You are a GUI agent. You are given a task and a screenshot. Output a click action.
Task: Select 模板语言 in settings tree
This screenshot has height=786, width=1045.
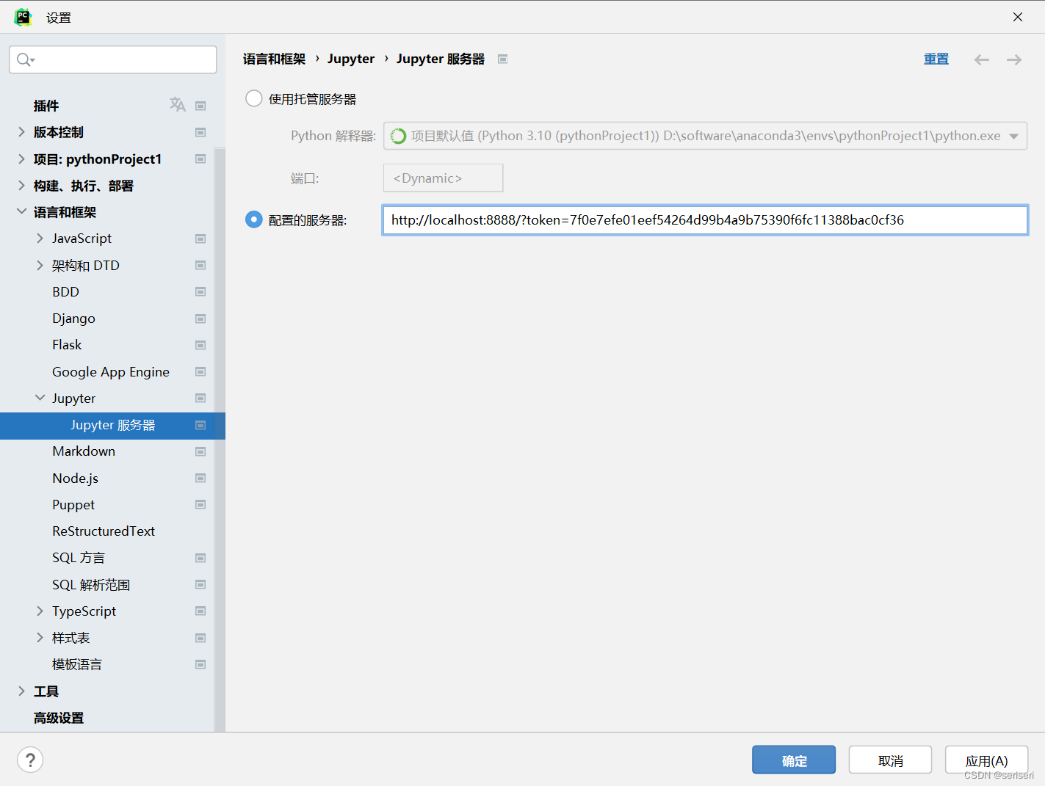[x=77, y=664]
